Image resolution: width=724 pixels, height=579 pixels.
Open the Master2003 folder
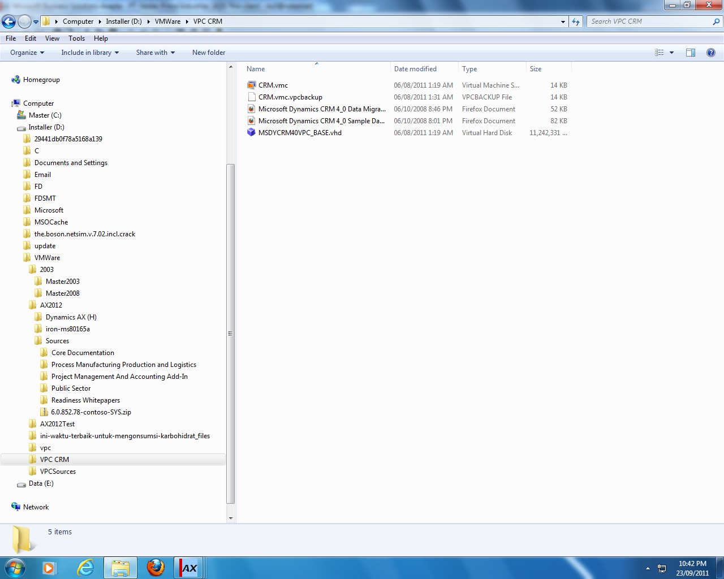click(62, 282)
